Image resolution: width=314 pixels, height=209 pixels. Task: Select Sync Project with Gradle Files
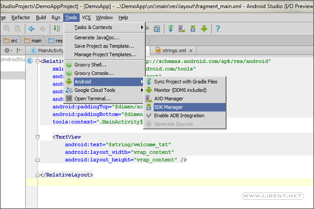[x=184, y=82]
